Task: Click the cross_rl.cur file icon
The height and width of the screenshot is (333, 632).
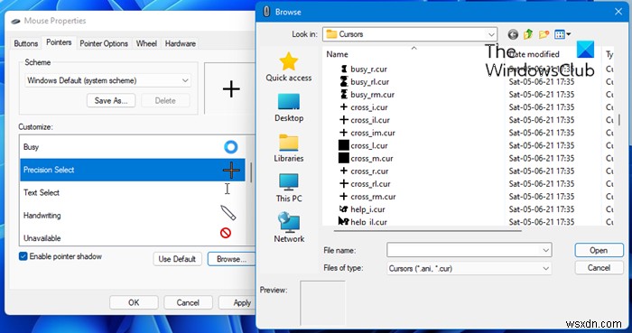Action: (x=343, y=183)
